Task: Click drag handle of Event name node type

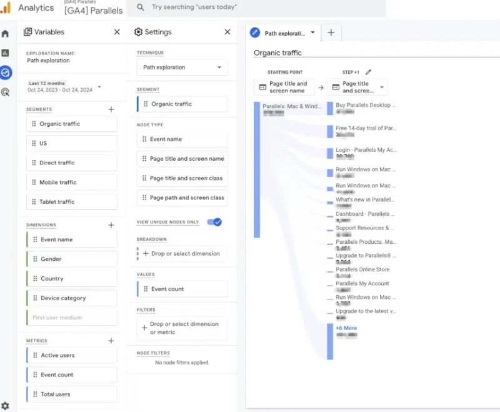Action: tap(144, 139)
